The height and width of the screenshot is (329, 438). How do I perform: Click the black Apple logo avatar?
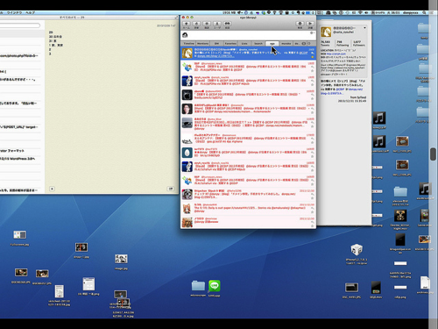click(x=187, y=95)
